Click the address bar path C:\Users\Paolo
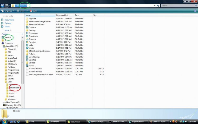The width and height of the screenshot is (198, 124). tap(21, 6)
